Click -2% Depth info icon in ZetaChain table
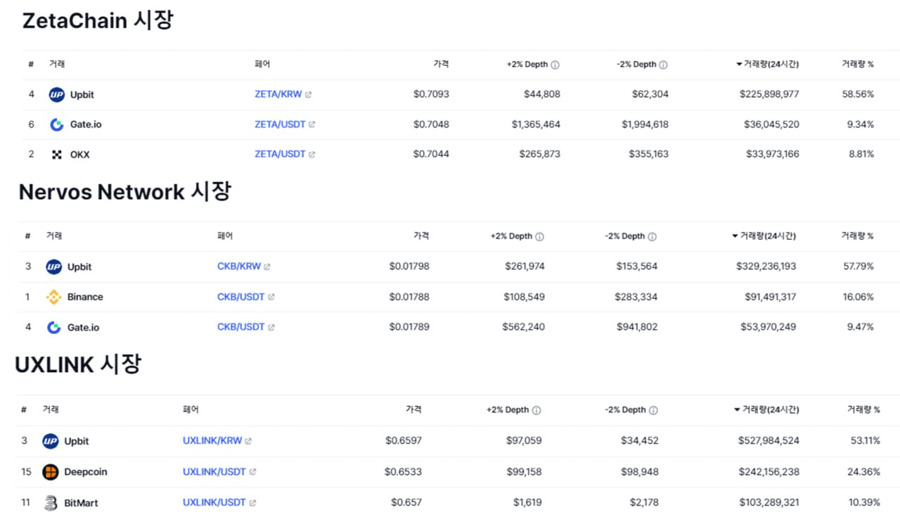Viewport: 900px width, 517px height. click(x=663, y=65)
